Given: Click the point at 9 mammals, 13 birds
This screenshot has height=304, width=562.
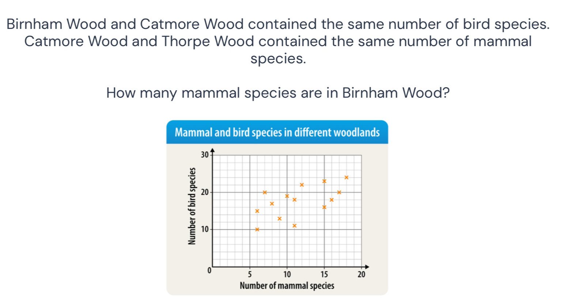Looking at the screenshot, I should point(279,218).
